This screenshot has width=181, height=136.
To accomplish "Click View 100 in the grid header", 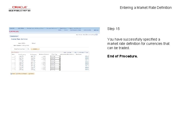I will [x=69, y=52].
